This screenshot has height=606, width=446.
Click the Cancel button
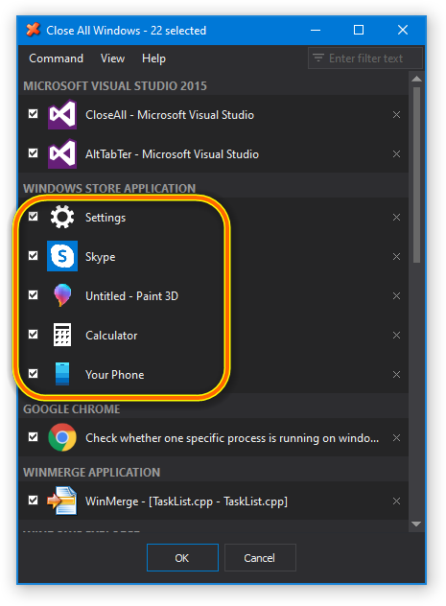pyautogui.click(x=260, y=558)
